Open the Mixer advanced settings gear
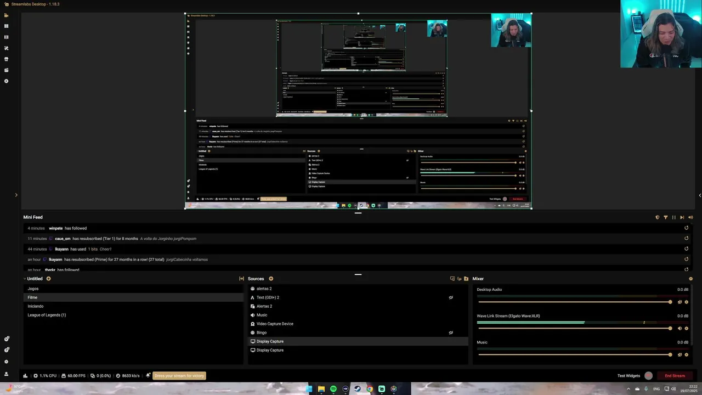This screenshot has width=702, height=395. pos(690,279)
